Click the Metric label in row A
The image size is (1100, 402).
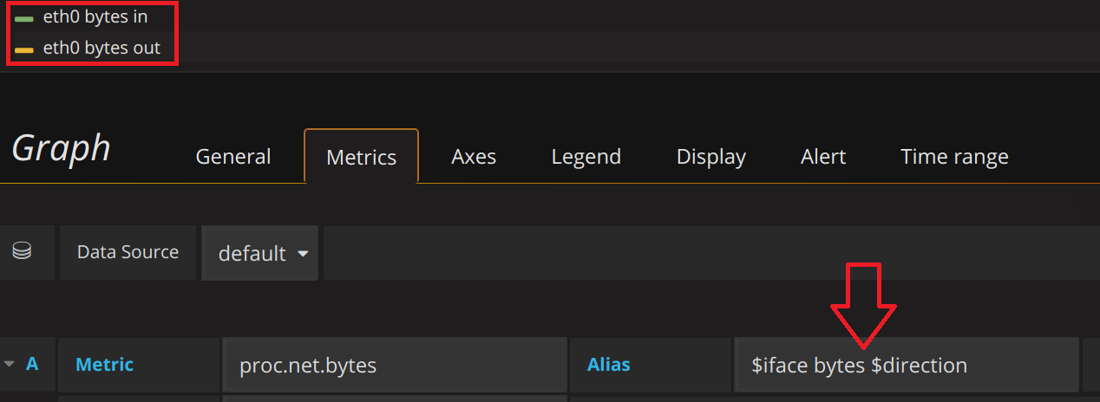coord(105,365)
